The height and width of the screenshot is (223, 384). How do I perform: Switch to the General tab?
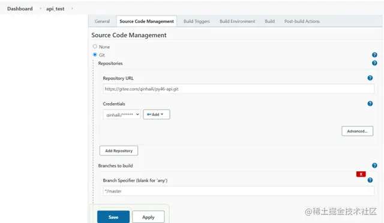[102, 22]
